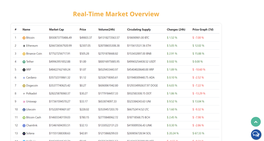Screen dimensions: 264x141
Task: Select the Chainlink name text
Action: point(32,125)
